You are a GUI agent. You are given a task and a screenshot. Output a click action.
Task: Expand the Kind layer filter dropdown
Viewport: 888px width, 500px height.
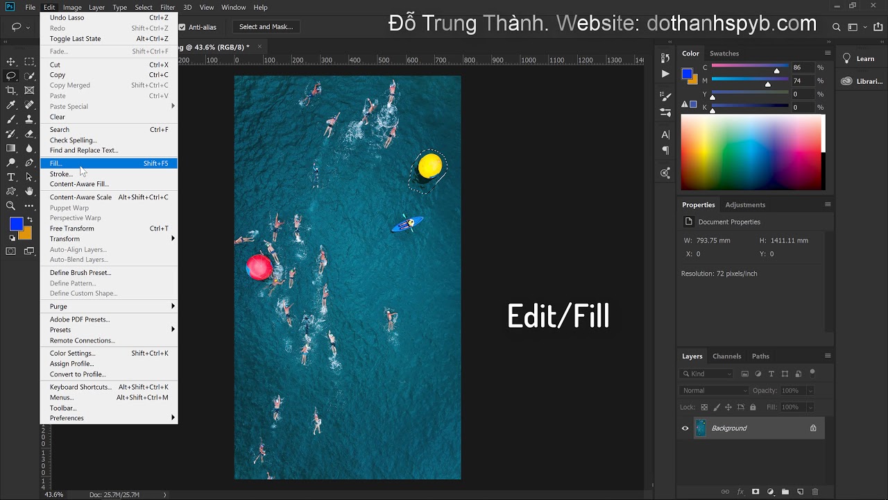(x=706, y=374)
